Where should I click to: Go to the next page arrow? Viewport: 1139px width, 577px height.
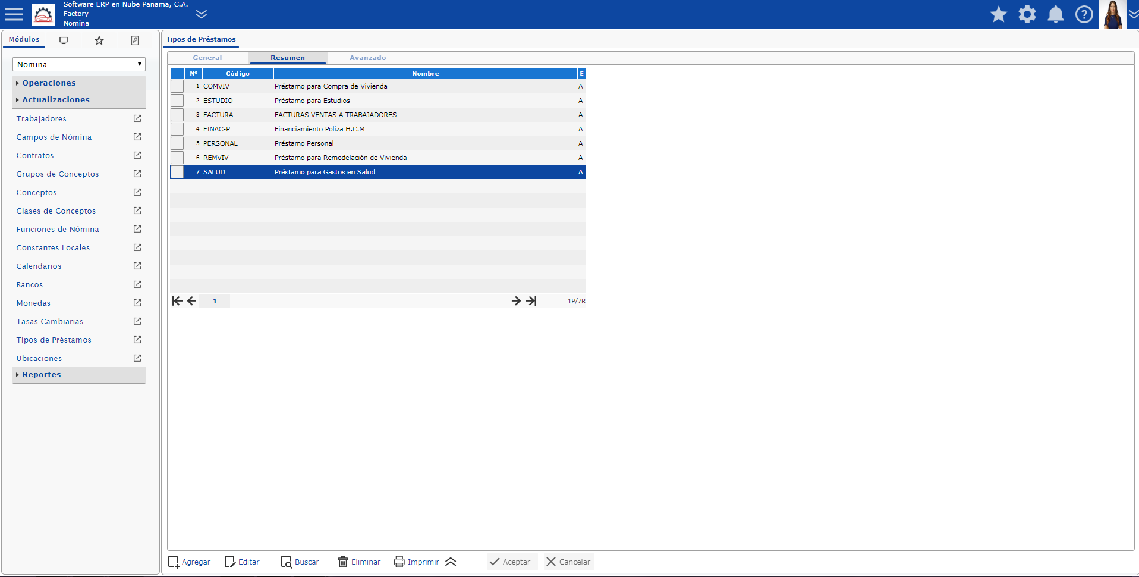[516, 301]
